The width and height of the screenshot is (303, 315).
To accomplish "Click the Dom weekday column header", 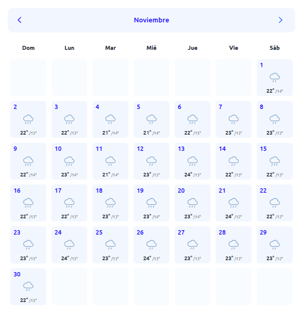I will [x=28, y=48].
